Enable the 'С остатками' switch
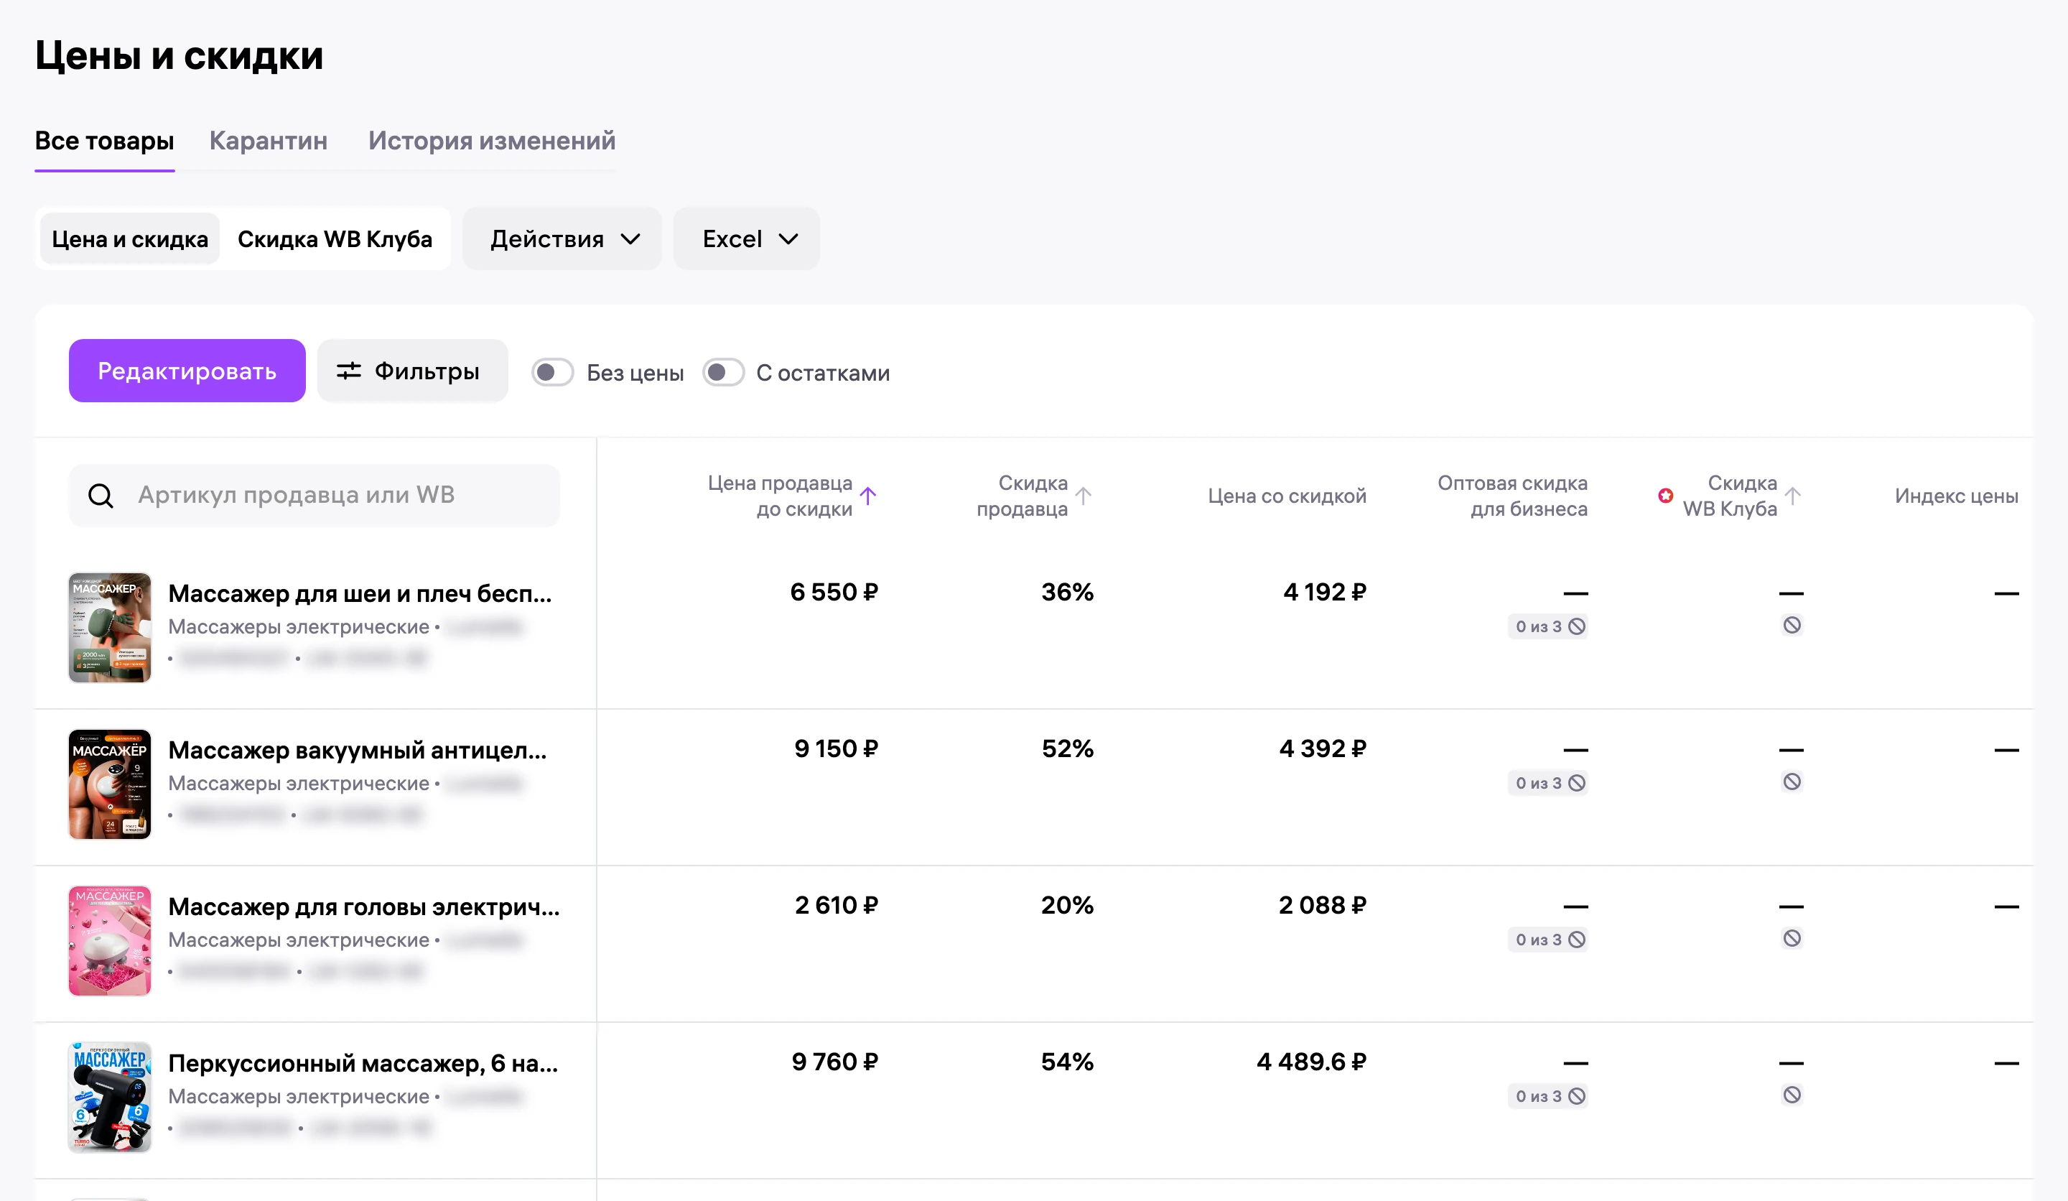 pos(723,373)
